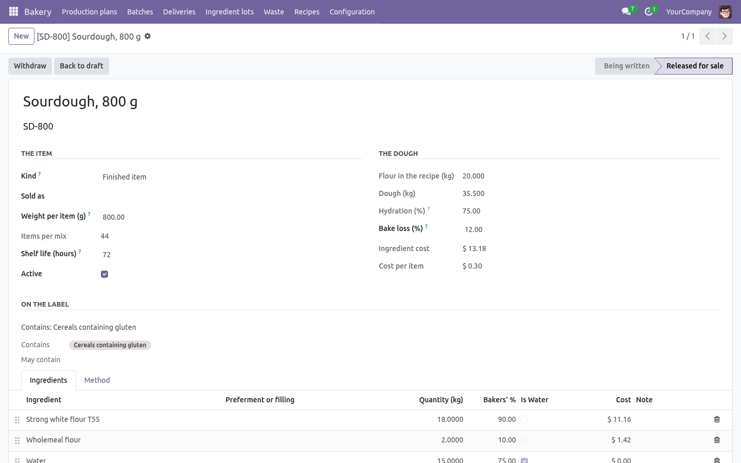
Task: Open the gear actions menu beside record title
Action: click(148, 36)
